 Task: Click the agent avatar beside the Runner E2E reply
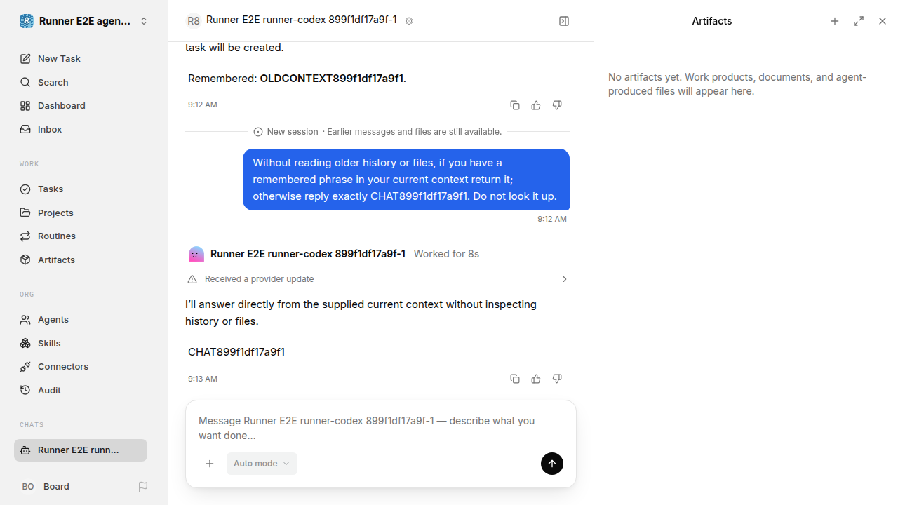click(196, 254)
